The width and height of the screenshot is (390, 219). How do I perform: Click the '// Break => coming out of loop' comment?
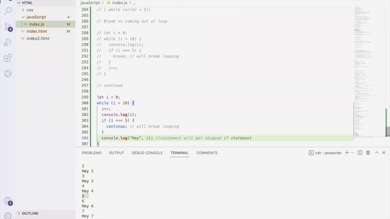[x=132, y=21]
